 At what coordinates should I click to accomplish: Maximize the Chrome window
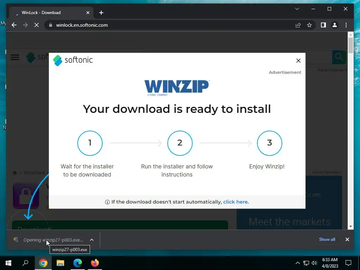click(329, 9)
